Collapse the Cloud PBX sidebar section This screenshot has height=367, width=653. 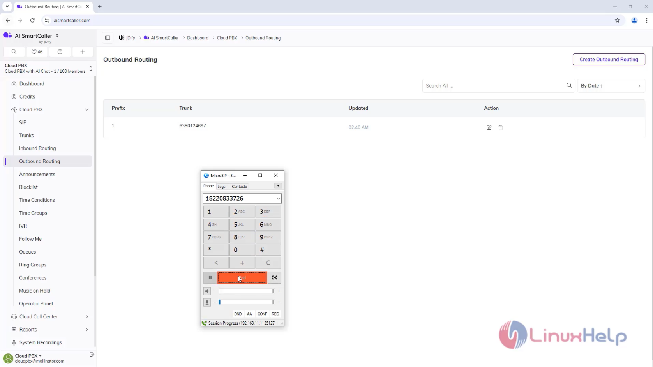pyautogui.click(x=87, y=109)
